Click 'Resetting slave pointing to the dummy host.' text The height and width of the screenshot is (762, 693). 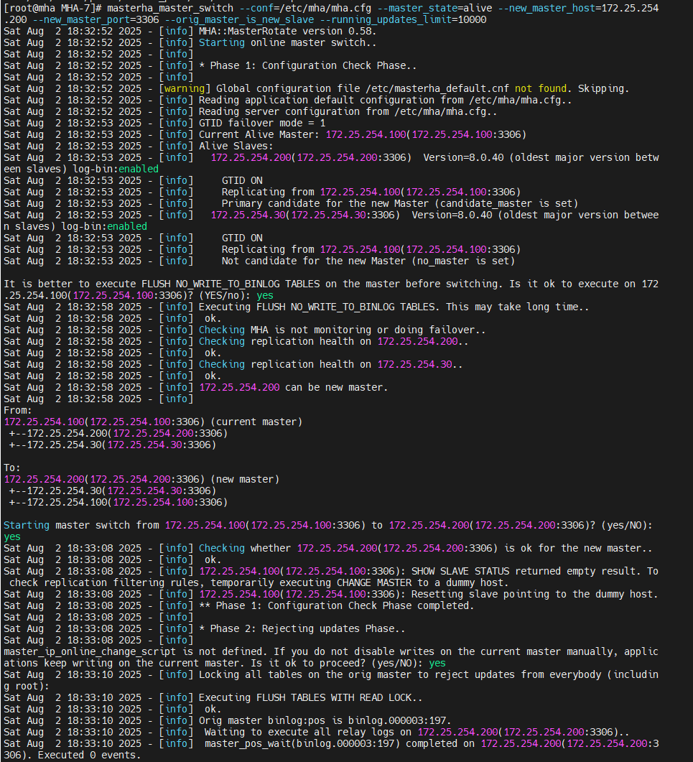[x=534, y=595]
